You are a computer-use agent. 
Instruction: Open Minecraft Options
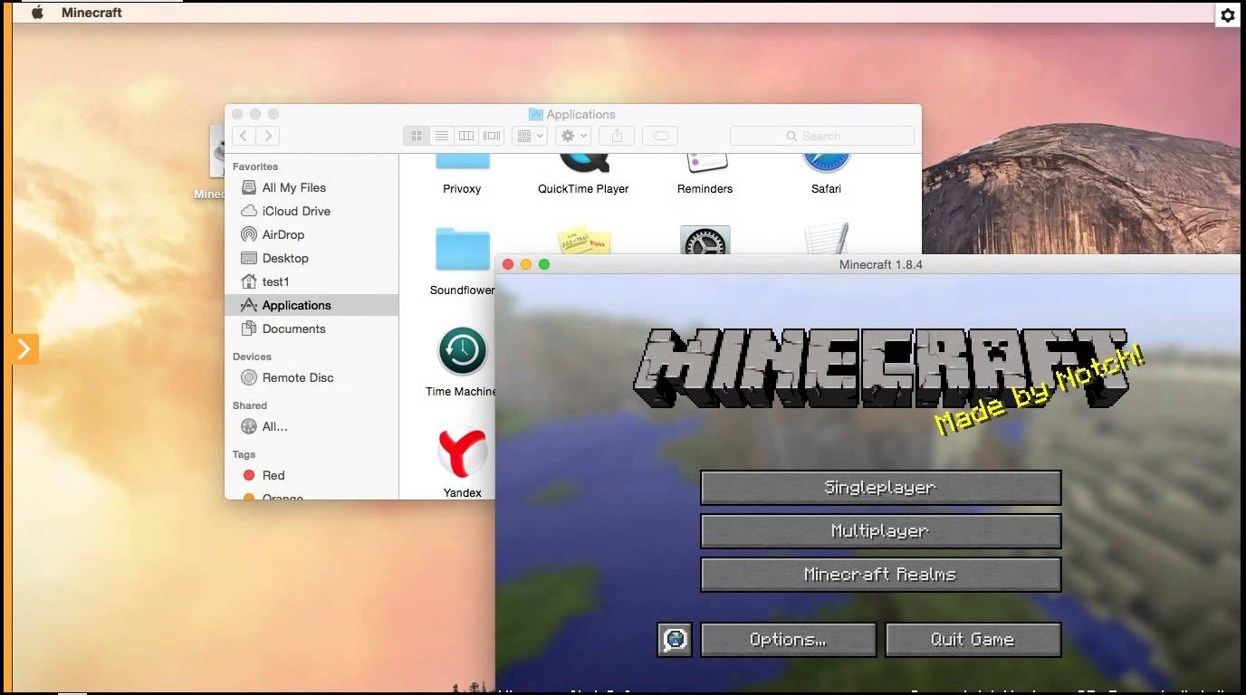(788, 640)
